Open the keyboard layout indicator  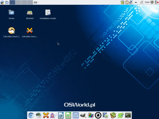pyautogui.click(x=136, y=2)
